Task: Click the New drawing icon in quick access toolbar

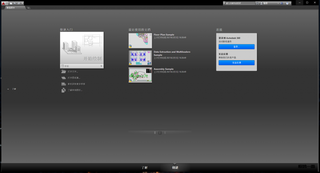Action: [x=10, y=3]
